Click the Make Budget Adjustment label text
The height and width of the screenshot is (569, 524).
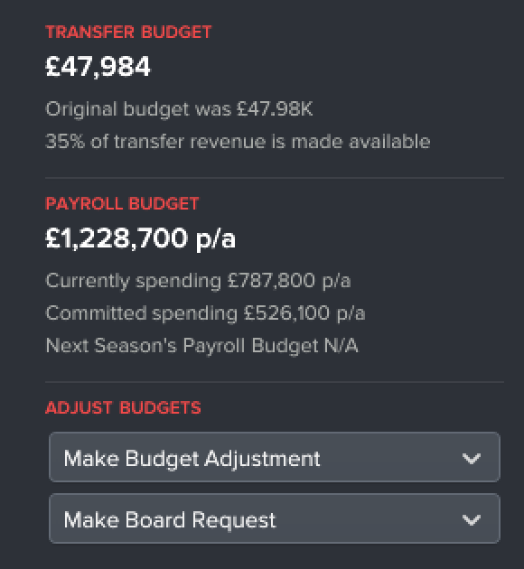pos(192,459)
